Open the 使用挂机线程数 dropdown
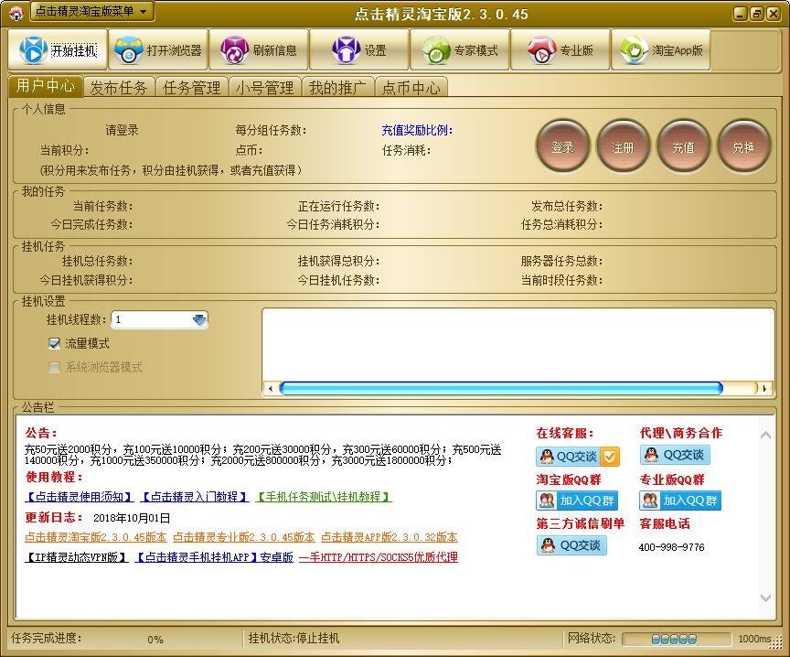790x657 pixels. tap(199, 320)
